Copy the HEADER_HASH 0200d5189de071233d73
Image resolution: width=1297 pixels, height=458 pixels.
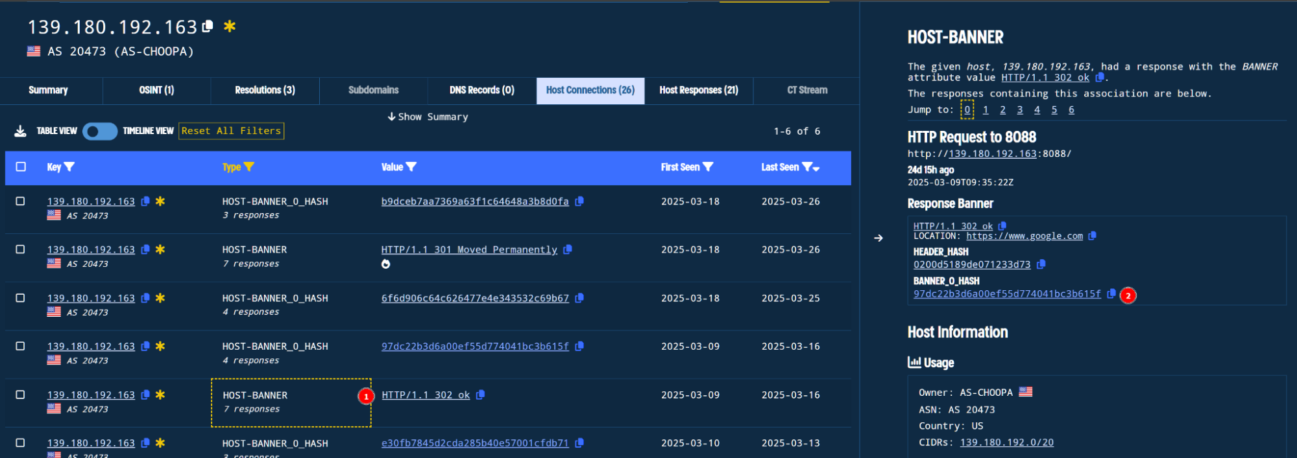pos(1041,264)
